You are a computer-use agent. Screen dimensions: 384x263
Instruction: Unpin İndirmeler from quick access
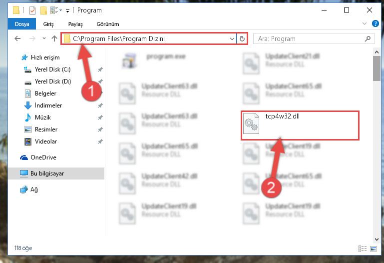(x=100, y=105)
